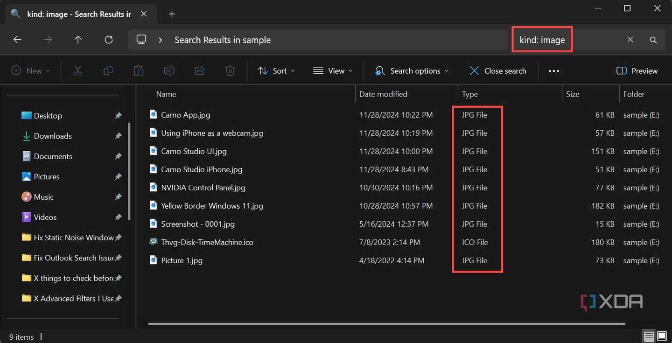Sort by the Type column header
Image resolution: width=672 pixels, height=343 pixels.
(x=470, y=94)
